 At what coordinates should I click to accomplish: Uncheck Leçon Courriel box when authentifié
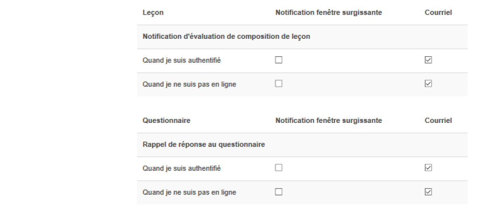coord(428,60)
